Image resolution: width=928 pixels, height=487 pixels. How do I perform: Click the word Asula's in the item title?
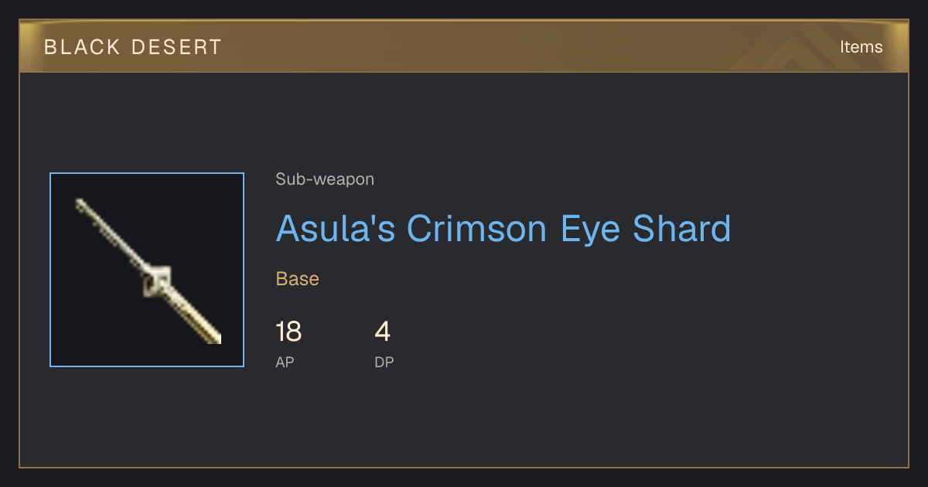tap(337, 228)
